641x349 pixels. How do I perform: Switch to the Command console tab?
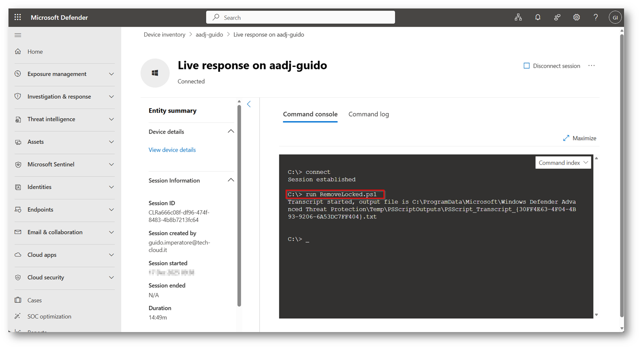[x=310, y=114]
